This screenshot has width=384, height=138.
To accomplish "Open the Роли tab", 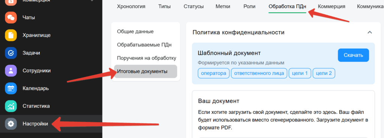I will [x=249, y=7].
